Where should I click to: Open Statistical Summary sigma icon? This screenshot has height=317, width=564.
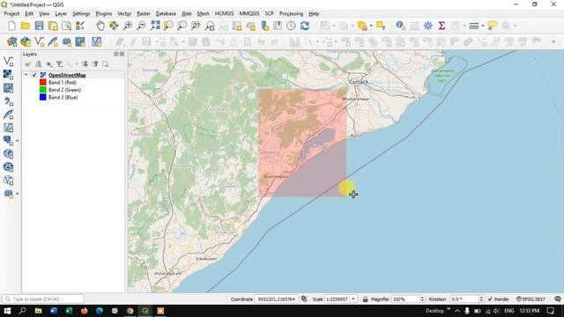click(x=442, y=26)
